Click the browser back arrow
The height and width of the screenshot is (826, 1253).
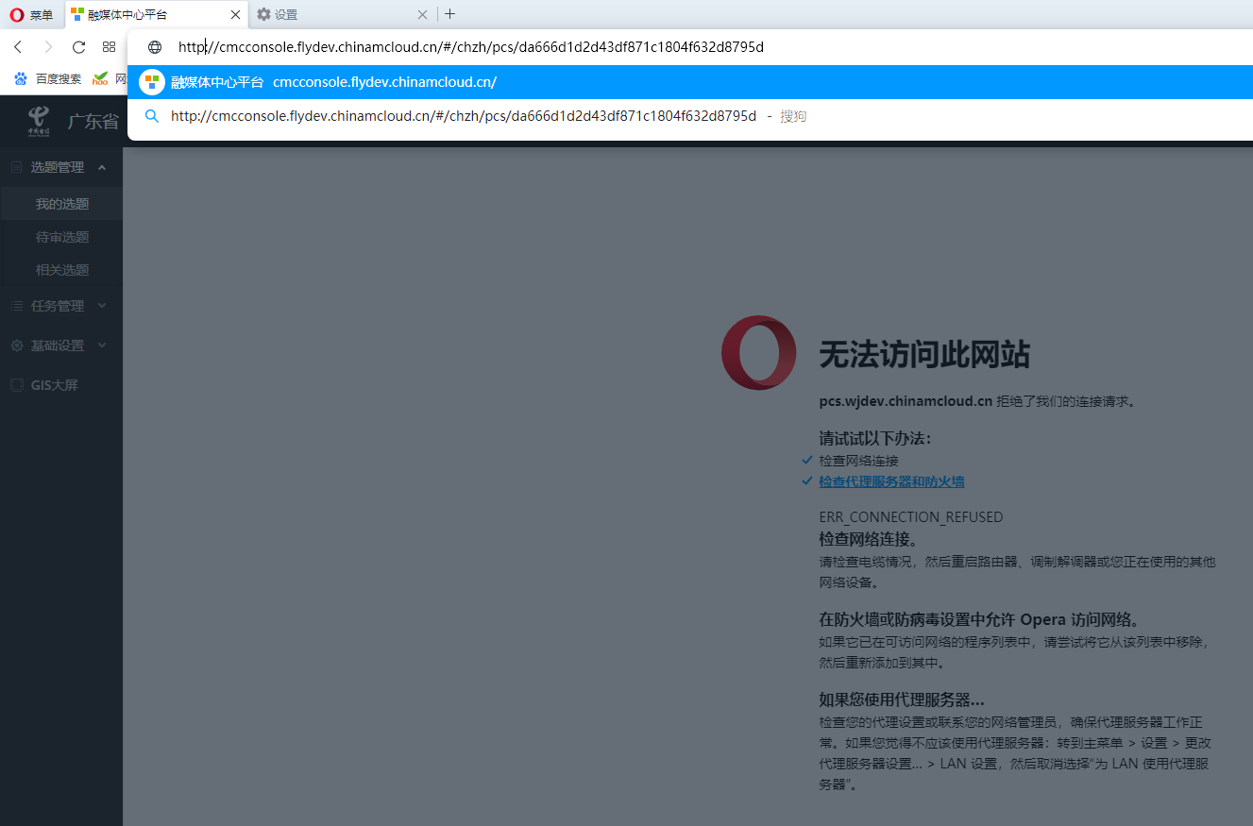click(18, 47)
